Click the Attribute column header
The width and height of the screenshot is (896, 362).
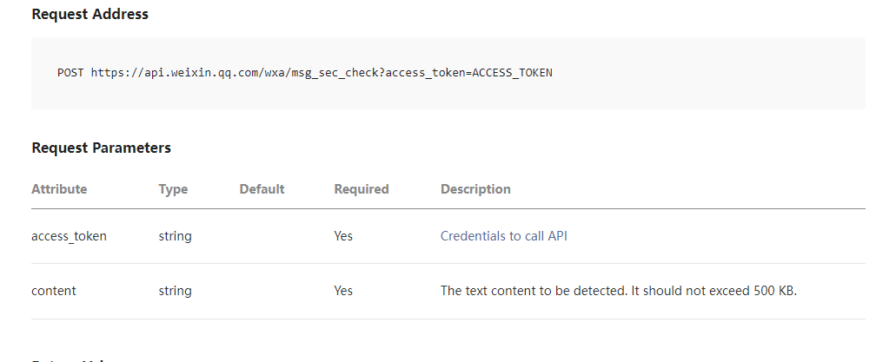[59, 189]
